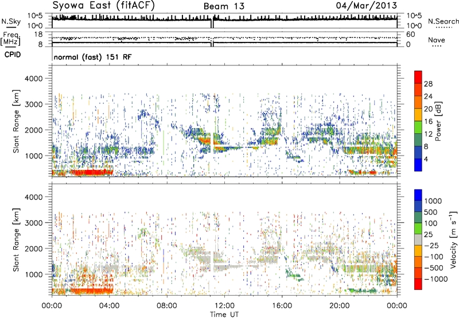This screenshot has height=318, width=459.
Task: Click the date "04/Mar/2013"
Action: 366,6
